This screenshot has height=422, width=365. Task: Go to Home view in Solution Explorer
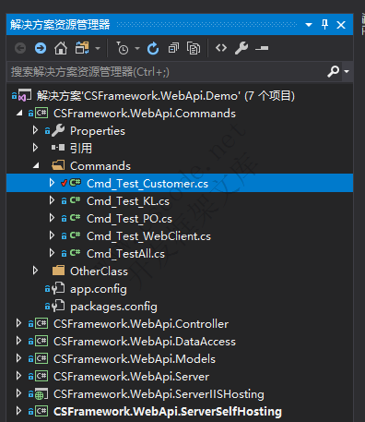tap(61, 48)
